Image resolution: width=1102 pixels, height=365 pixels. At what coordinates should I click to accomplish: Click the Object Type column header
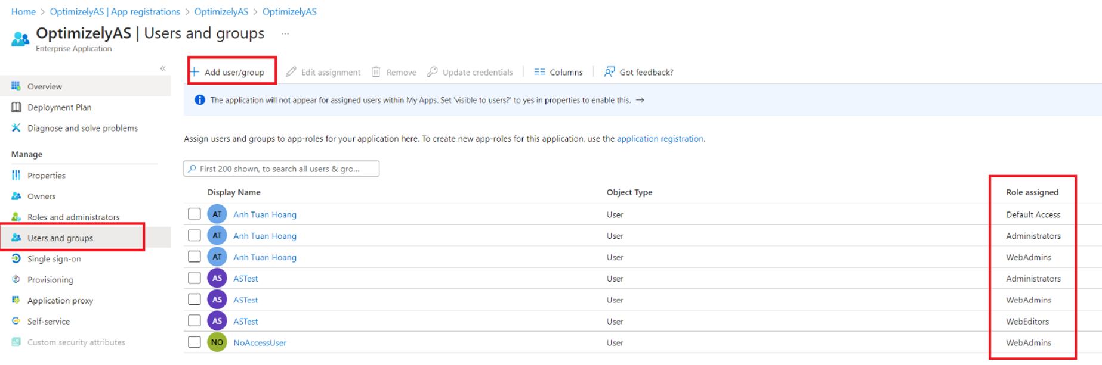tap(629, 192)
